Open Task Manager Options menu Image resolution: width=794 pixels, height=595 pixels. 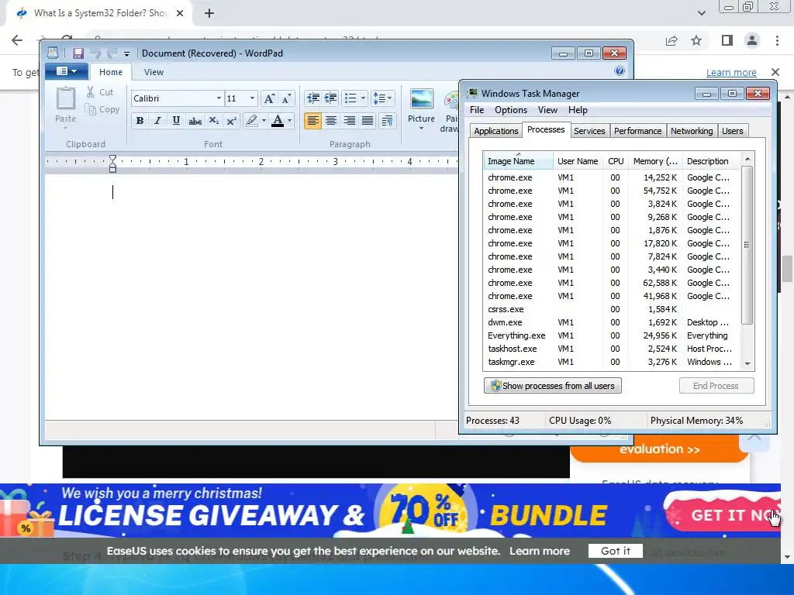point(511,110)
